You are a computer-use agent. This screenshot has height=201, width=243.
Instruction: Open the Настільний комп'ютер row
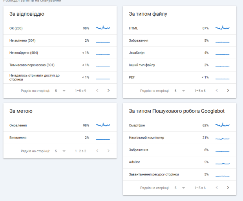pyautogui.click(x=179, y=138)
